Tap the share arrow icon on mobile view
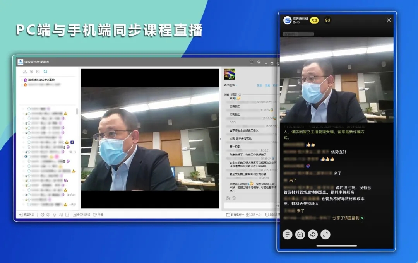The height and width of the screenshot is (263, 418). (x=313, y=234)
